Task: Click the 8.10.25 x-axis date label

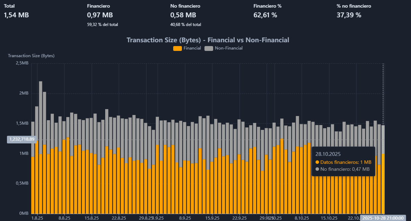Action: coord(302,218)
